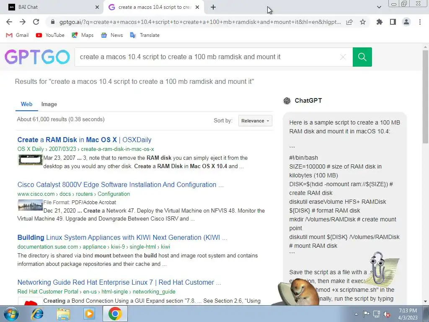Open Windows Explorer from taskbar
Screen dimensions: 429x322
(x=63, y=314)
